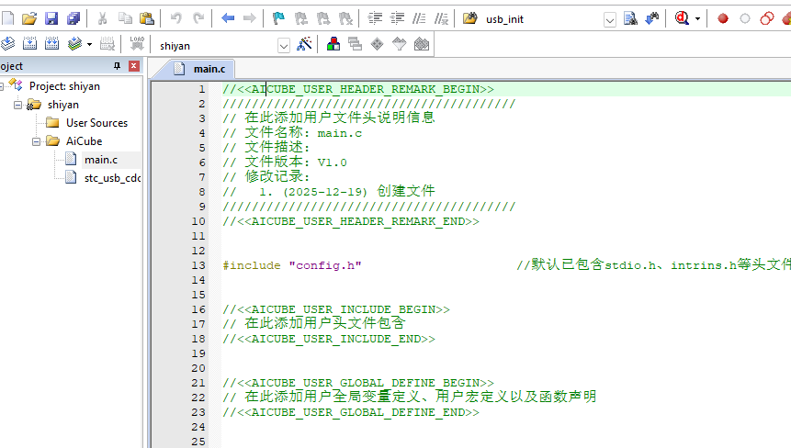Translate the current file
This screenshot has height=448, width=791.
tap(7, 44)
